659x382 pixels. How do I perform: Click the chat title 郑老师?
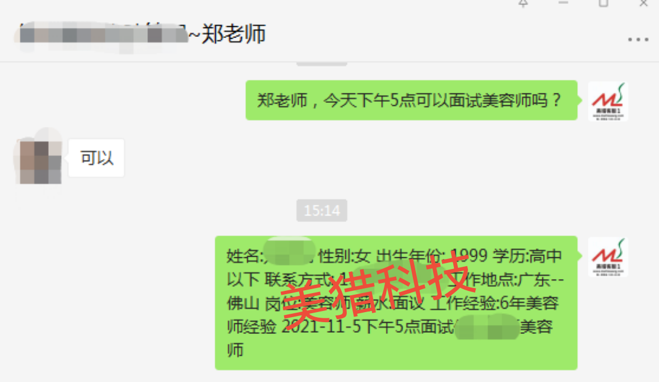tap(233, 34)
